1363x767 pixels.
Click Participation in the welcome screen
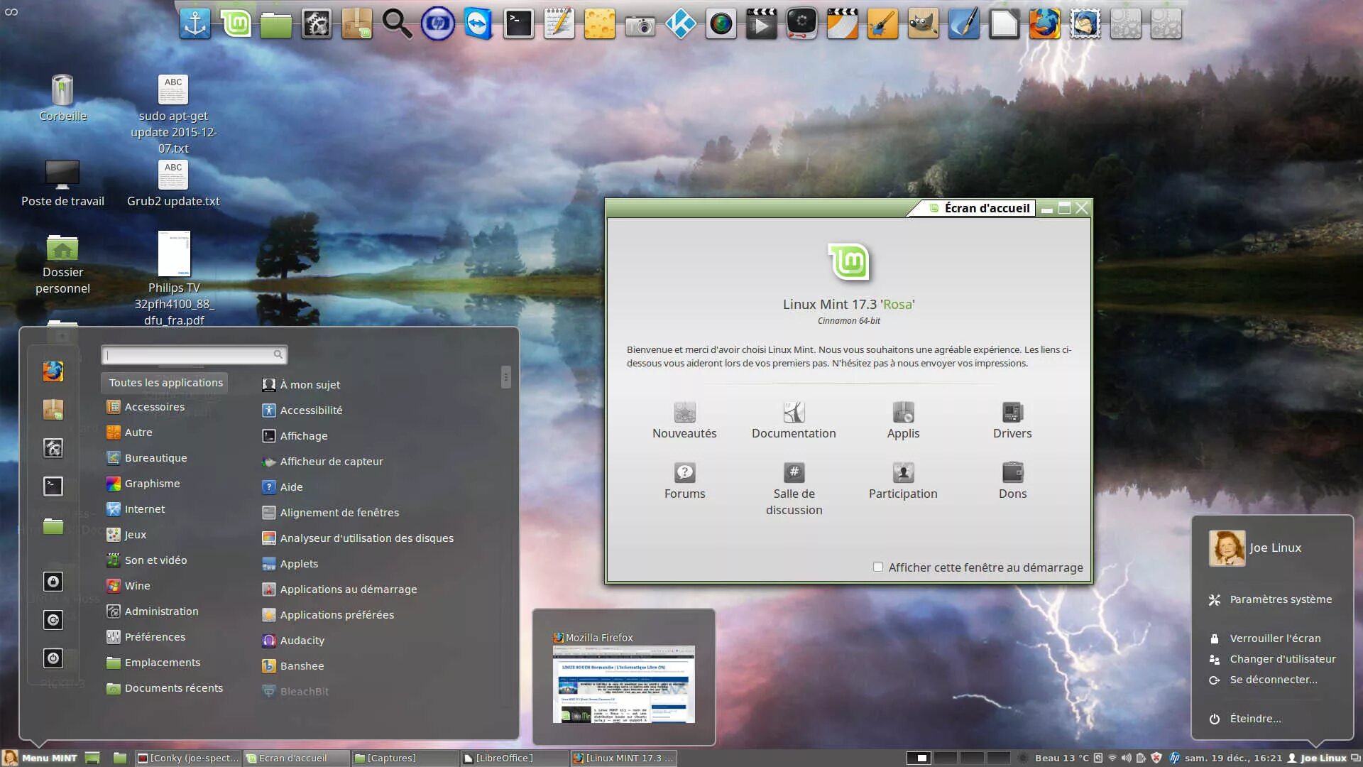click(903, 481)
